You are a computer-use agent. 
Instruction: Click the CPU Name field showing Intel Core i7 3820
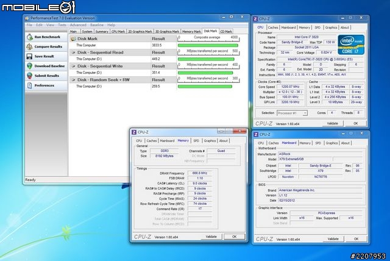tap(307, 37)
